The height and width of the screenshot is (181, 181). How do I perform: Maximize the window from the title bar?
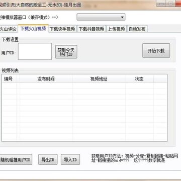click(170, 3)
